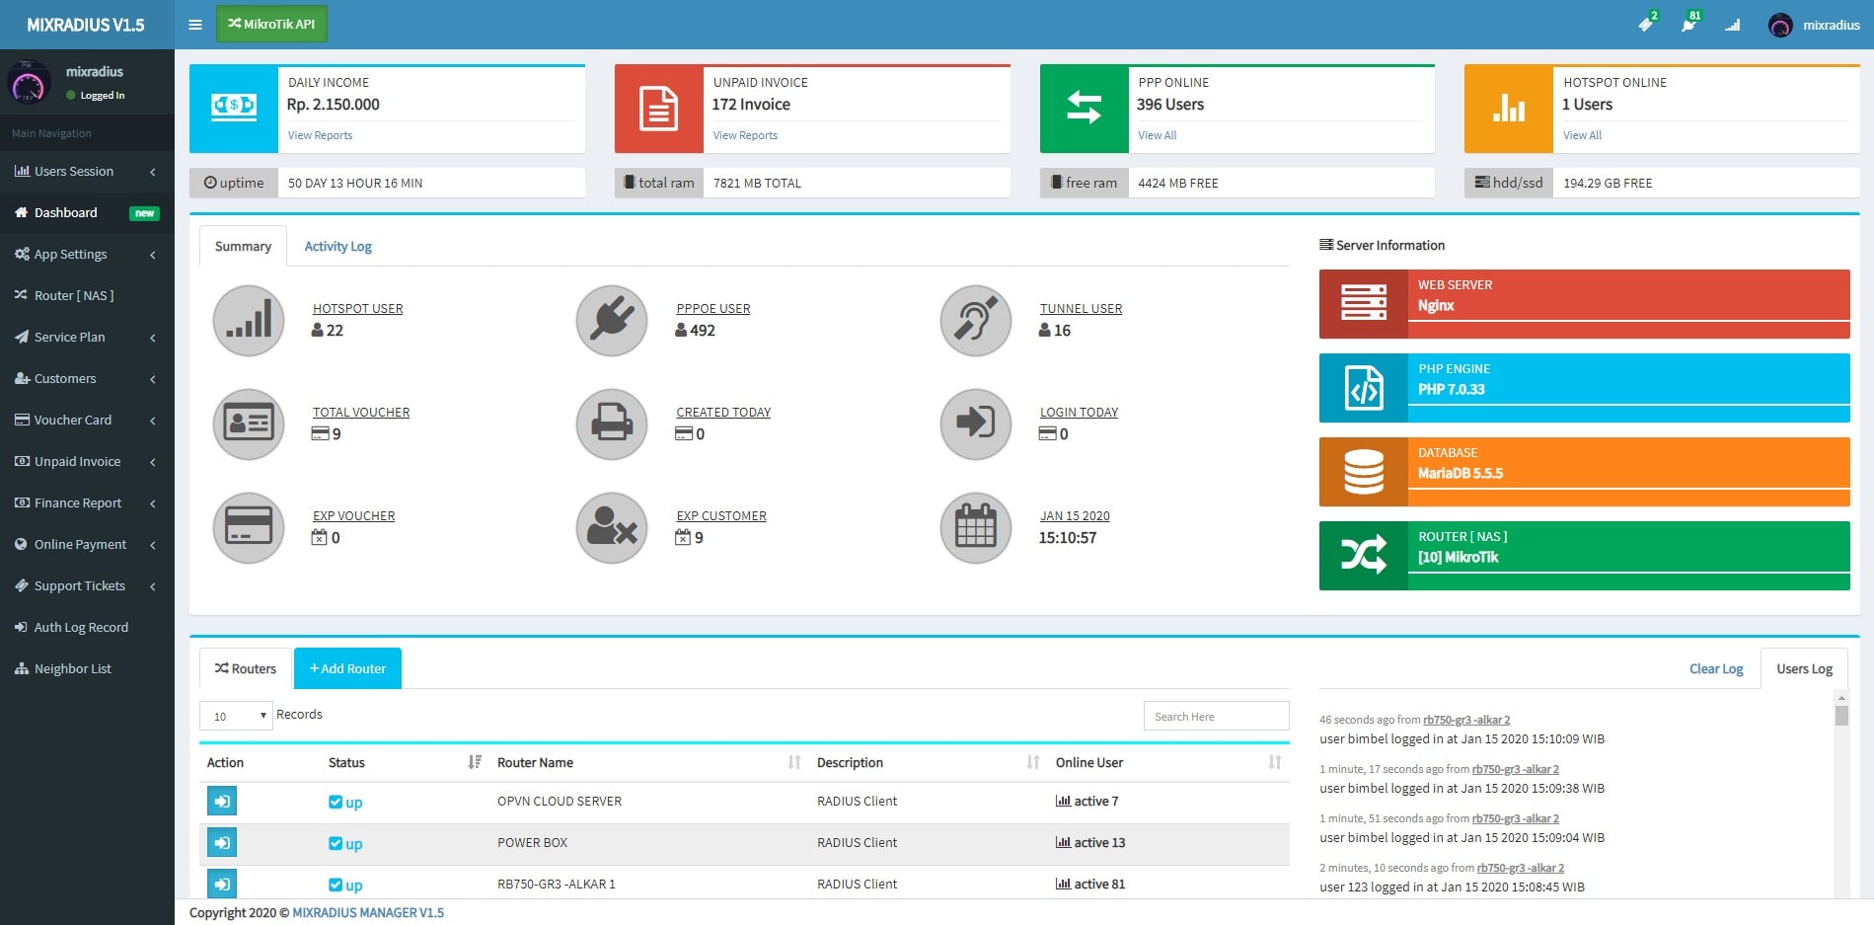Click the Search Here input field
The width and height of the screenshot is (1874, 925).
1216,716
